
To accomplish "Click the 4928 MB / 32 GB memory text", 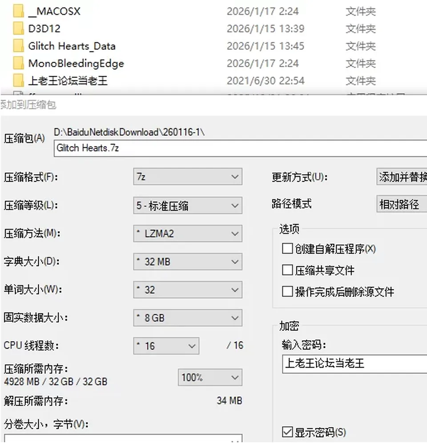I will click(56, 381).
